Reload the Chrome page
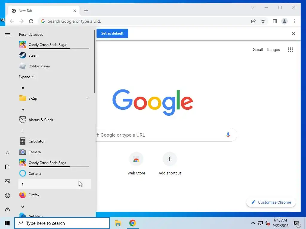Viewport: 306px width, 229px height. 31,21
